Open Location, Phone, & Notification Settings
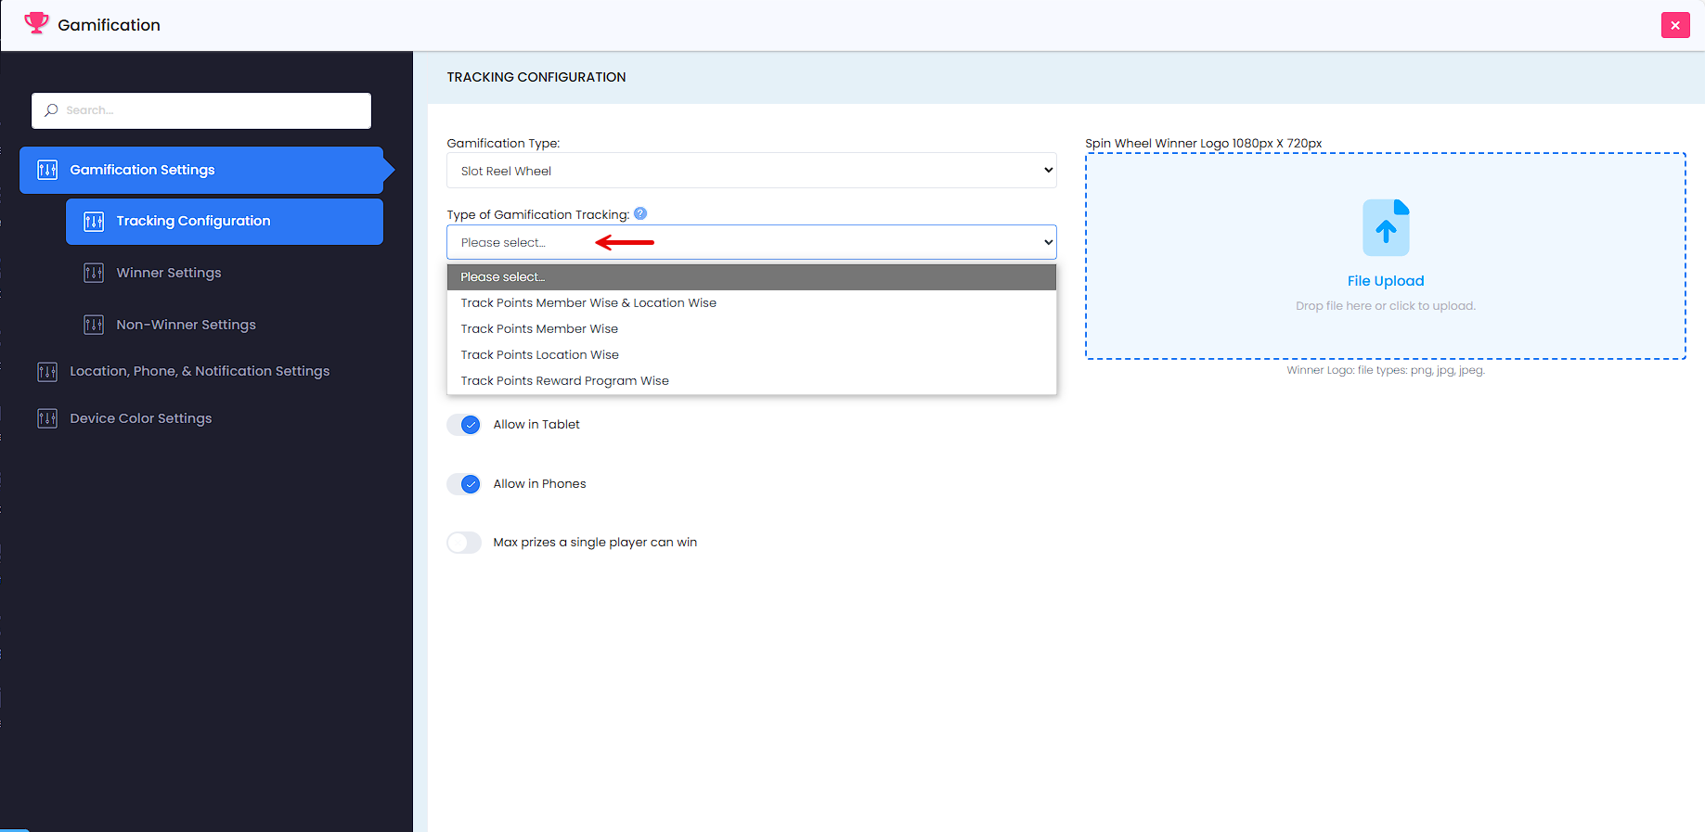The image size is (1705, 832). [200, 371]
